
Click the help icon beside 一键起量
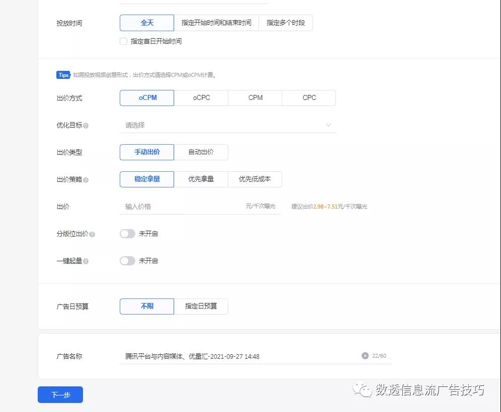coord(86,261)
